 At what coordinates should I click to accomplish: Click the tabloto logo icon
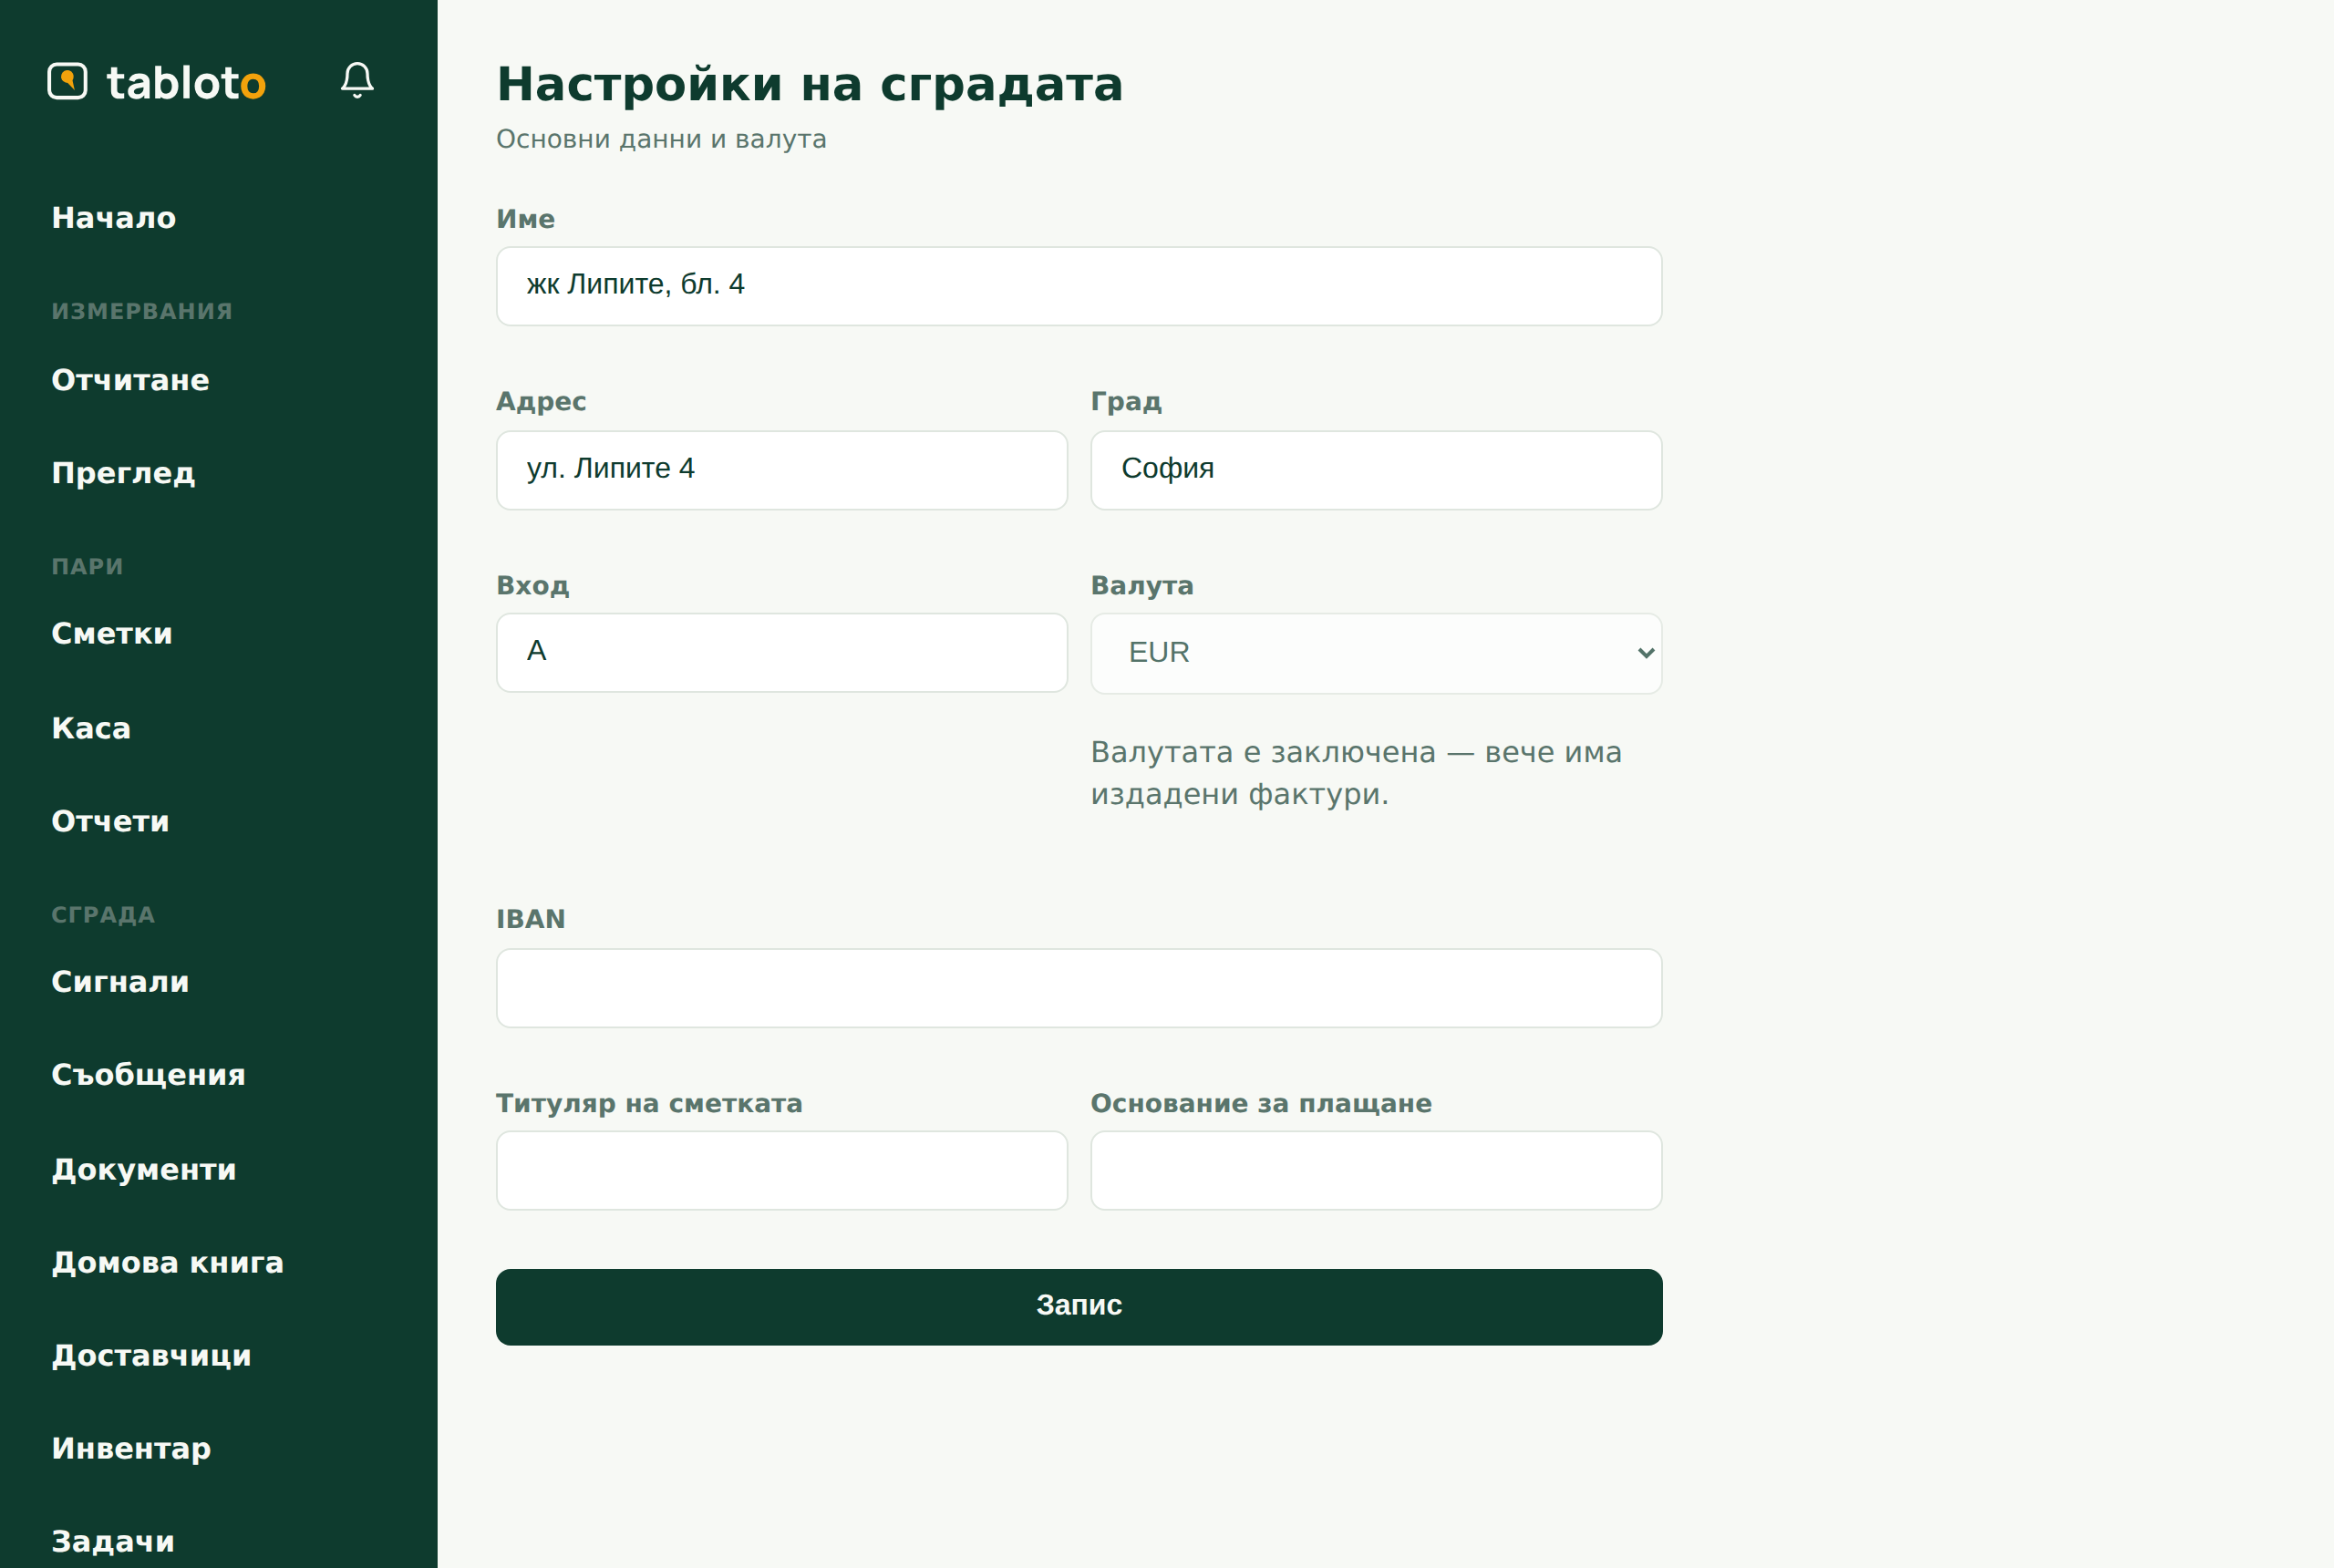67,81
